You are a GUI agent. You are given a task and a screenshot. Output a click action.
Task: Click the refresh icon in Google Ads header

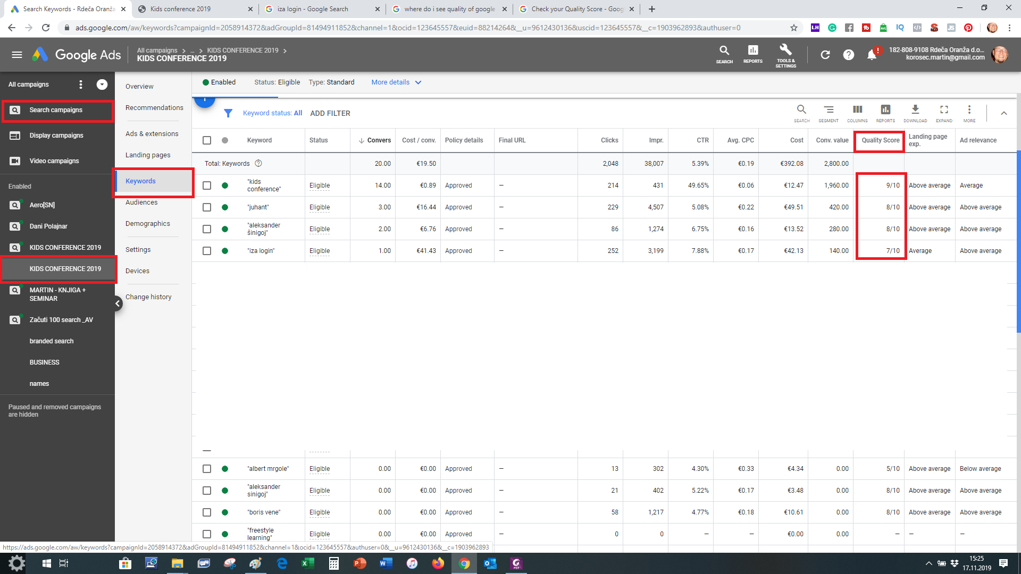coord(825,55)
